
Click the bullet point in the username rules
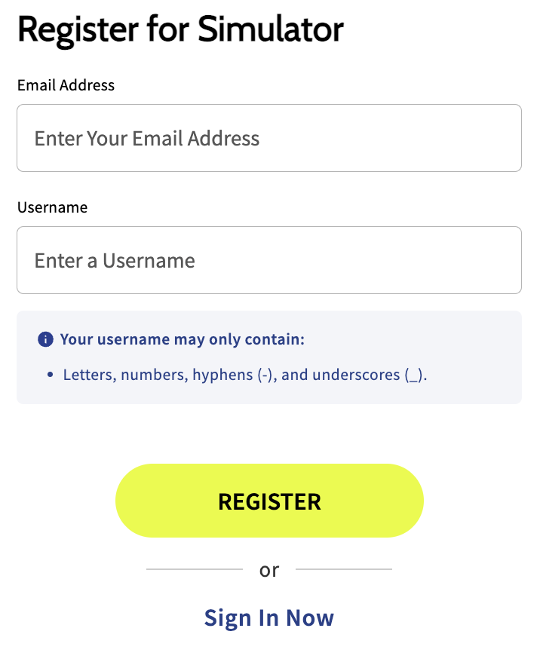pyautogui.click(x=50, y=375)
